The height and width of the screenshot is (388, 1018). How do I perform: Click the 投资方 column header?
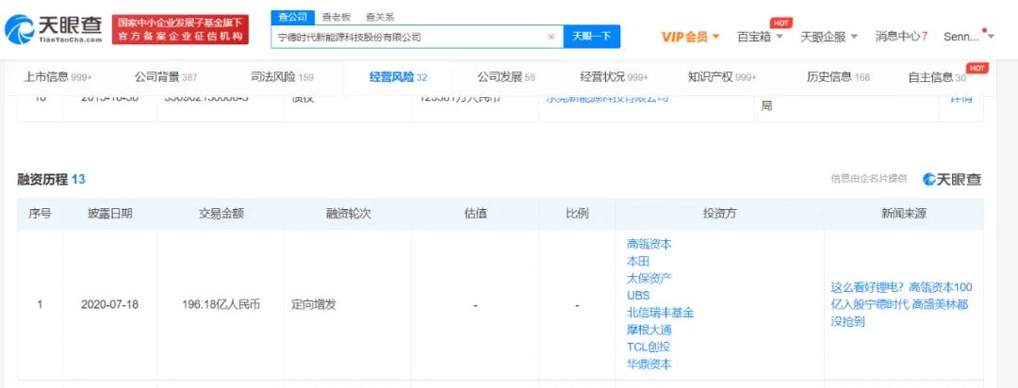tap(719, 214)
